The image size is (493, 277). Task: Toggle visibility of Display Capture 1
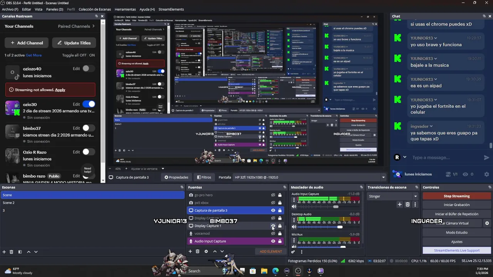click(273, 226)
